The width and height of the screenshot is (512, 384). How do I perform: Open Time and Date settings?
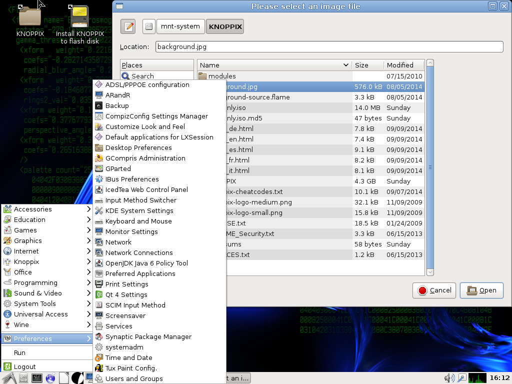[159, 357]
